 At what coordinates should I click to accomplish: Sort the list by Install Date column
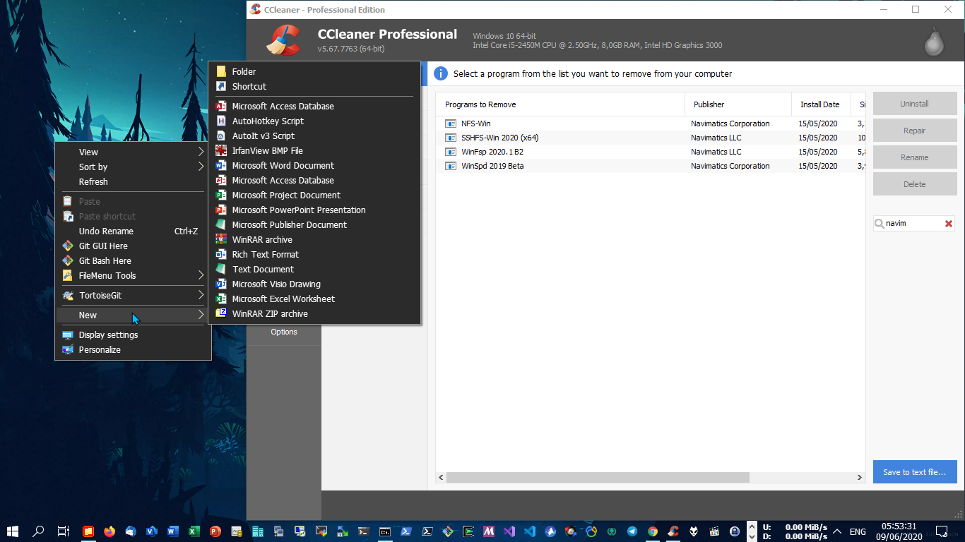821,104
